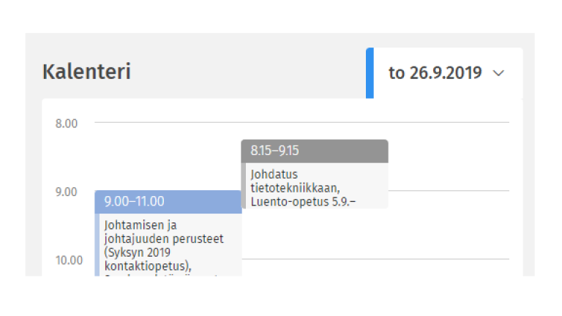562x316 pixels.
Task: Click the blue accent bar beside the date
Action: click(370, 72)
